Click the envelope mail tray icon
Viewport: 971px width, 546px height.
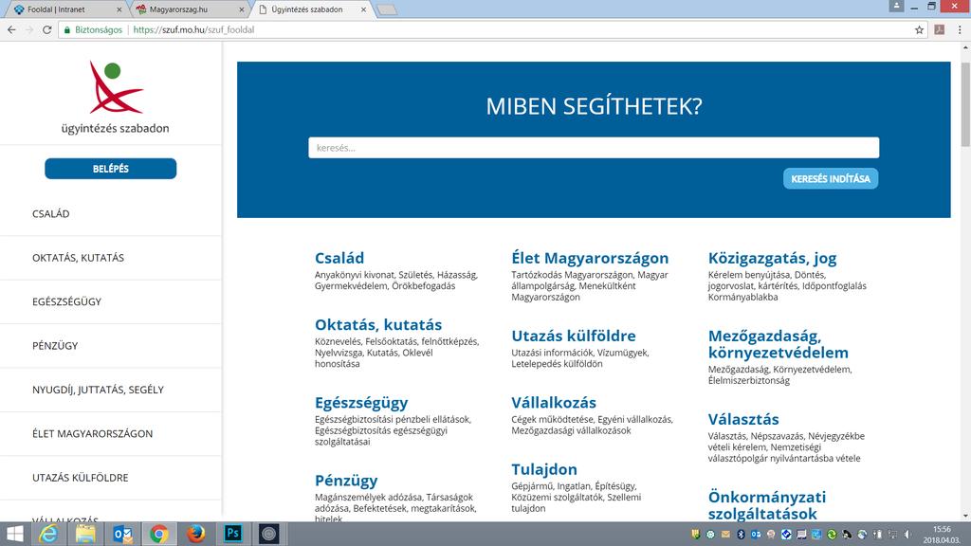725,535
